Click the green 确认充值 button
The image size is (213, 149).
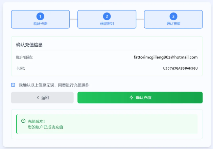pos(140,98)
